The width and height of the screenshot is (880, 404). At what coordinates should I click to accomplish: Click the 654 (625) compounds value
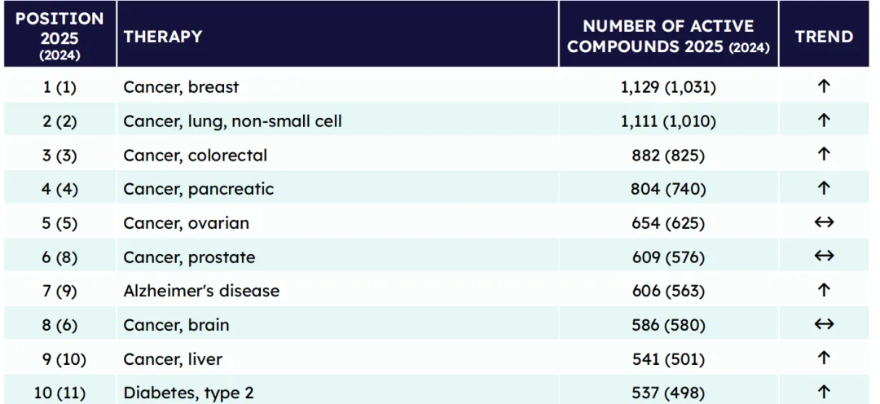pos(668,223)
